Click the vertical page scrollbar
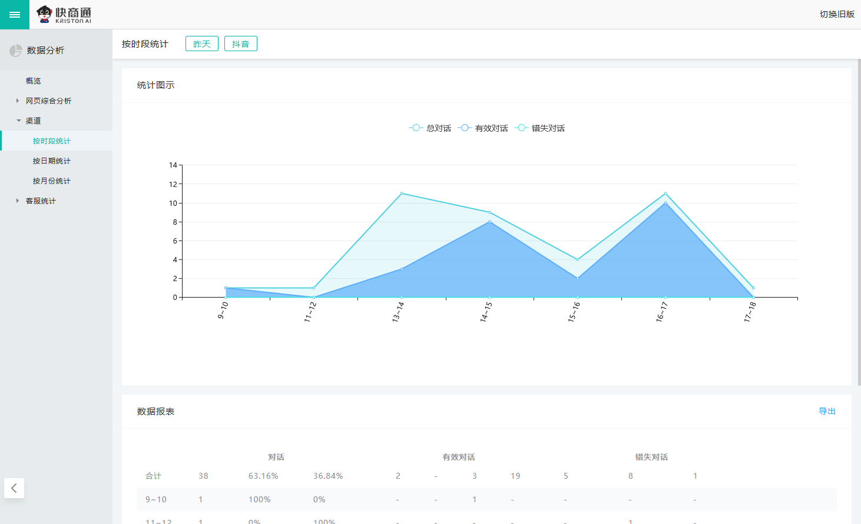 click(x=859, y=223)
